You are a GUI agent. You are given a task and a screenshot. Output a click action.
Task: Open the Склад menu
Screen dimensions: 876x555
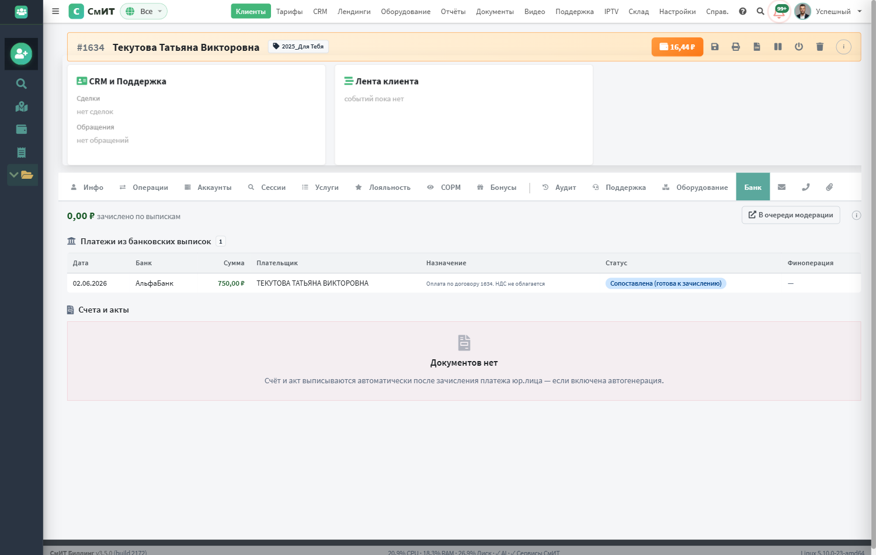tap(639, 11)
